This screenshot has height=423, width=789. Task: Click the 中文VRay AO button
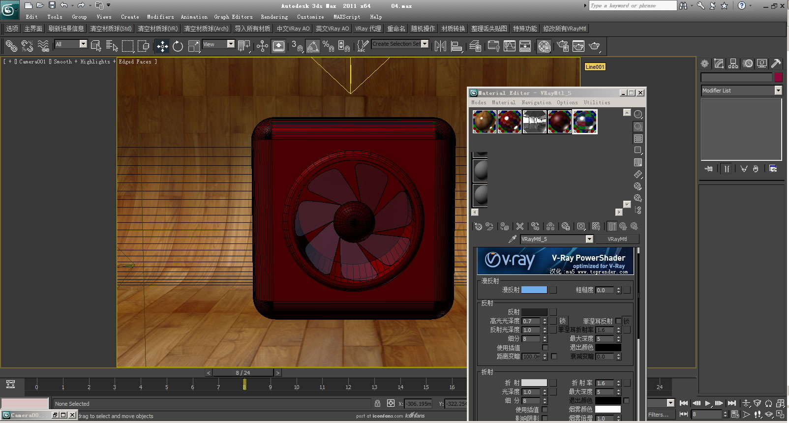pos(293,29)
